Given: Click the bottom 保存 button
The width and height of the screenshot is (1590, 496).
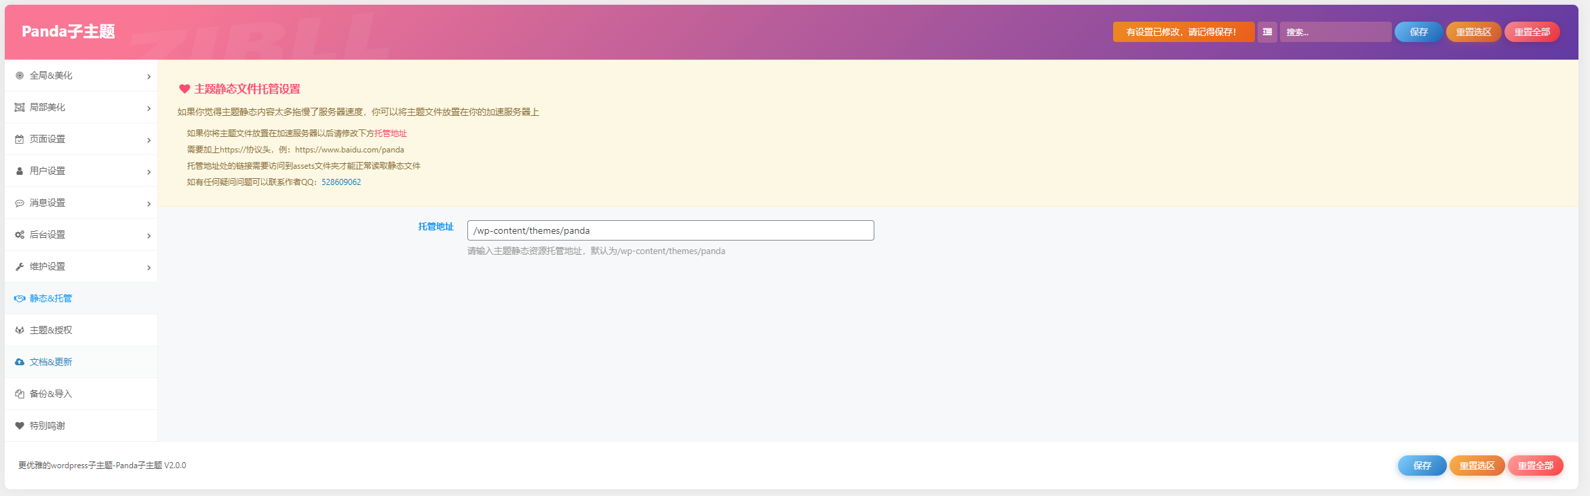Looking at the screenshot, I should [x=1422, y=466].
